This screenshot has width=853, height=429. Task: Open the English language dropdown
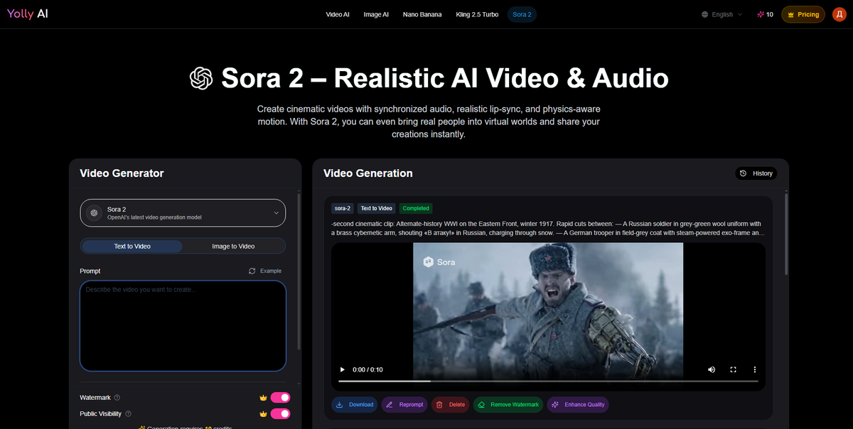pos(721,14)
